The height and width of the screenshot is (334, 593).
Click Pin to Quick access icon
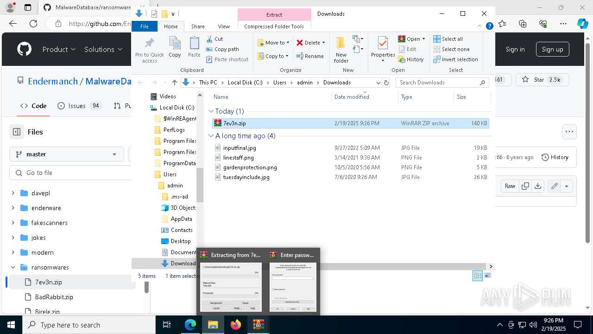point(149,44)
